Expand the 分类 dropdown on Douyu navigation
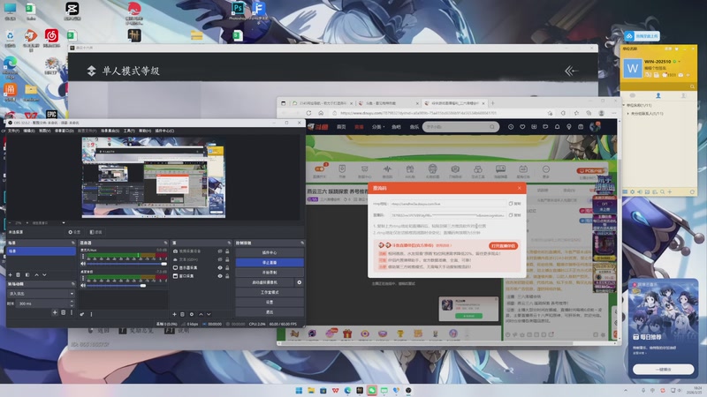Screen dimensions: 707x397 [378, 127]
